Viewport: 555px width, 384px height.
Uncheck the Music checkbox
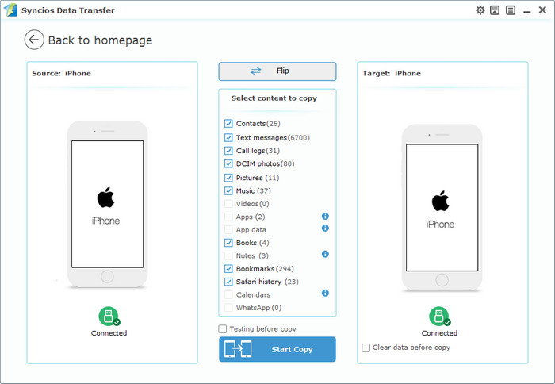228,190
